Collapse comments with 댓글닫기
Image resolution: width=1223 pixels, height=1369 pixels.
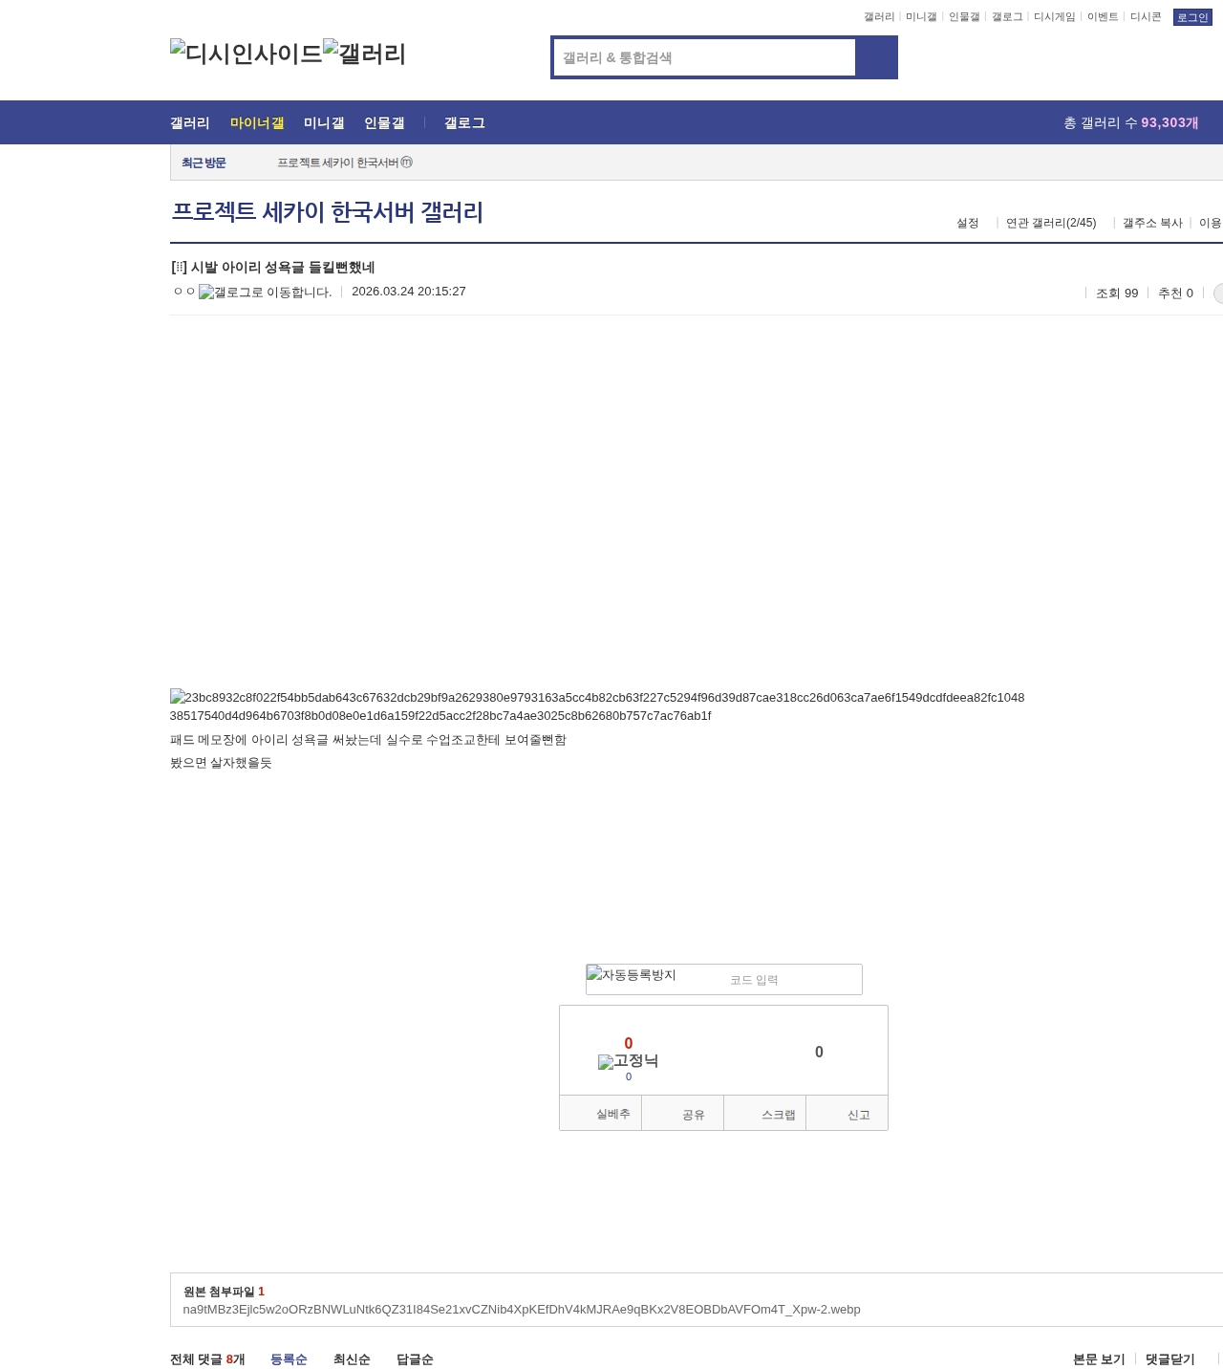pos(1170,1359)
